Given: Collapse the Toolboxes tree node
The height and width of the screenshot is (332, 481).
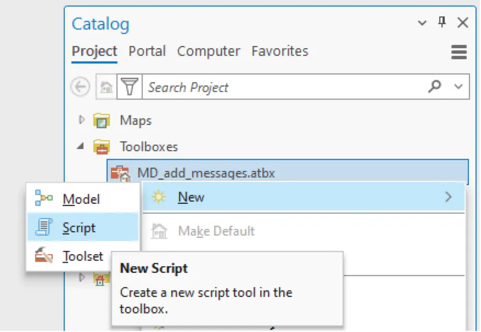Looking at the screenshot, I should (80, 146).
